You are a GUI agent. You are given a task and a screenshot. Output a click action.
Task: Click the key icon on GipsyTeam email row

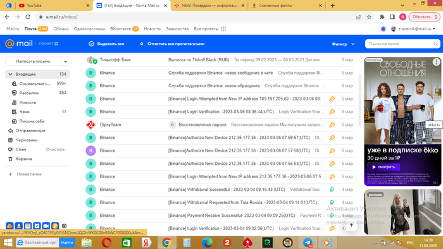tap(332, 124)
